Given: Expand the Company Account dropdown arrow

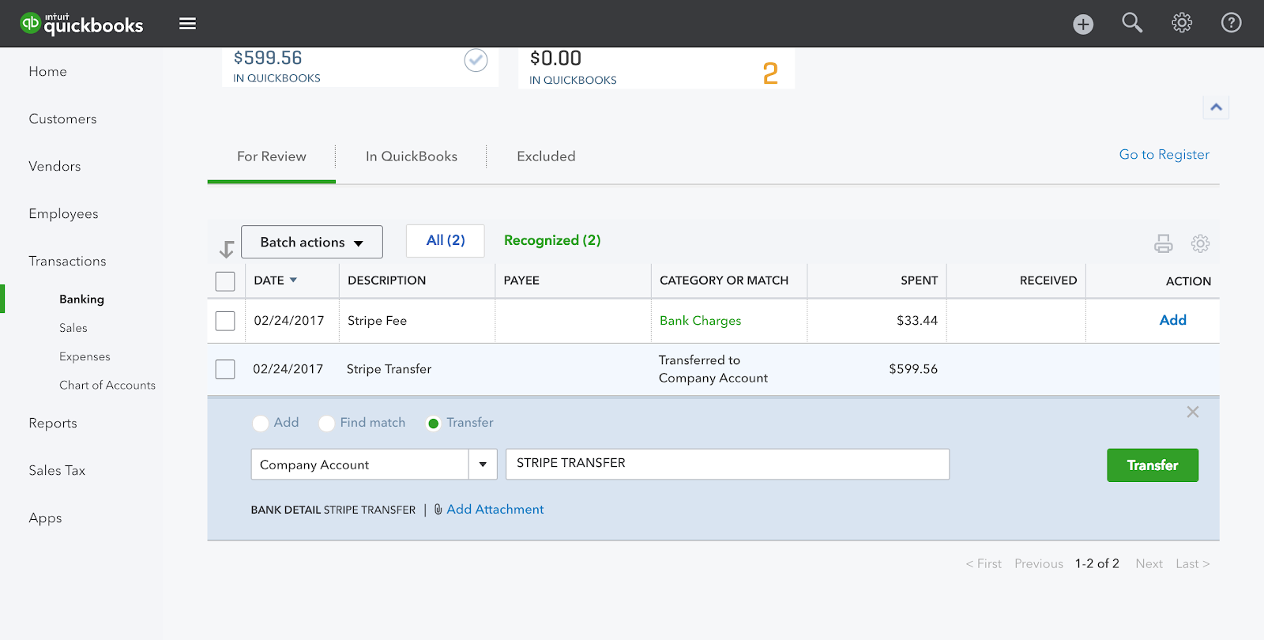Looking at the screenshot, I should click(x=483, y=465).
